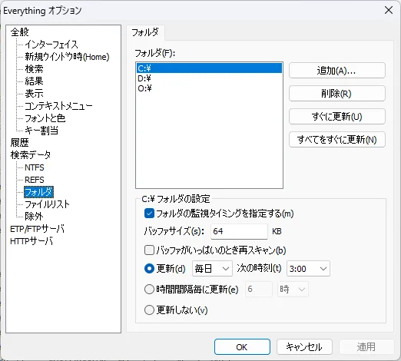
Task: Select インターフェイス in the options tree
Action: coord(51,45)
